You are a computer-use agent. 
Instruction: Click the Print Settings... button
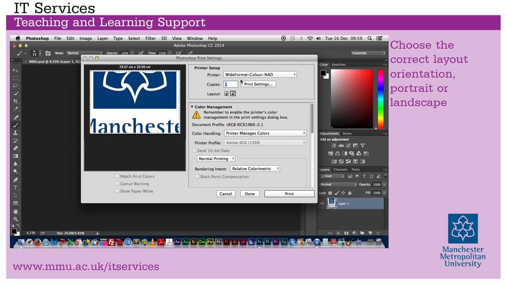(x=258, y=84)
